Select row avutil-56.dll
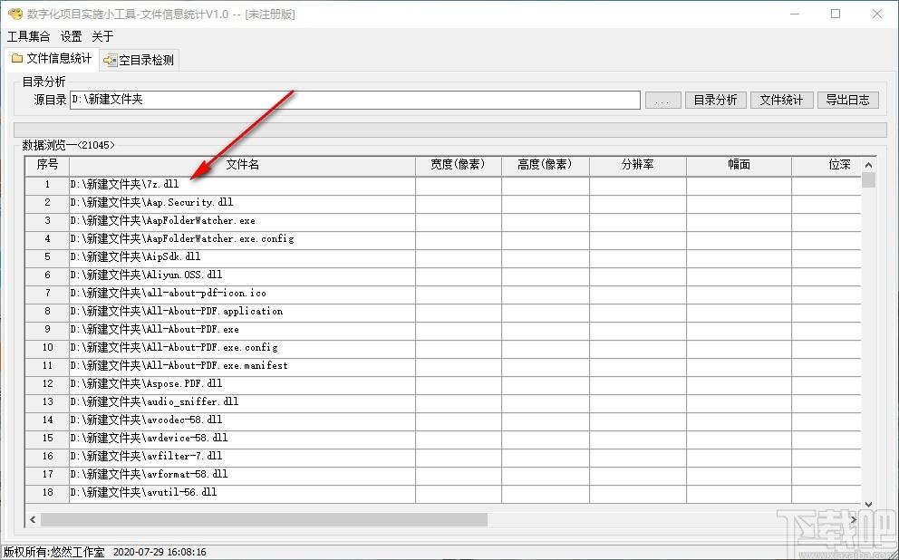Viewport: 899px width, 560px height. 443,492
